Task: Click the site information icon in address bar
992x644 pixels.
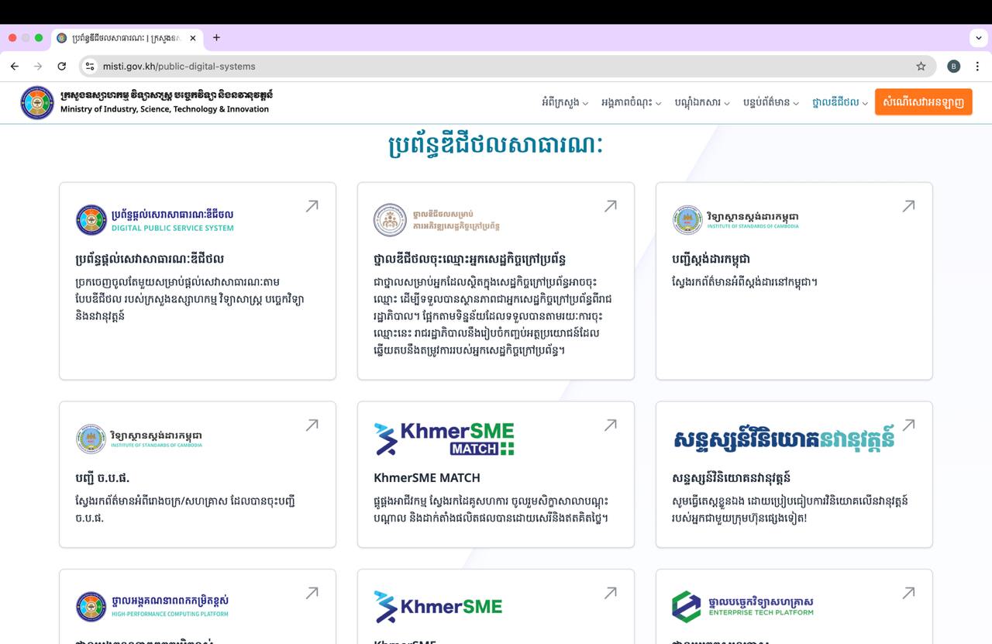Action: pos(90,67)
